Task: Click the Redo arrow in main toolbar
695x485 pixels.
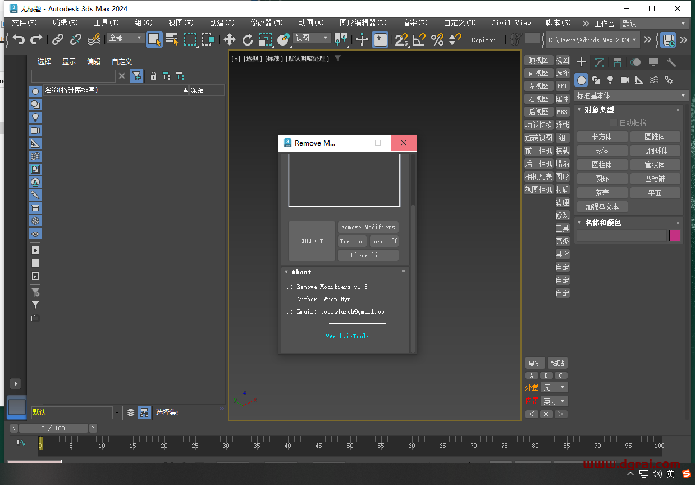Action: click(36, 39)
